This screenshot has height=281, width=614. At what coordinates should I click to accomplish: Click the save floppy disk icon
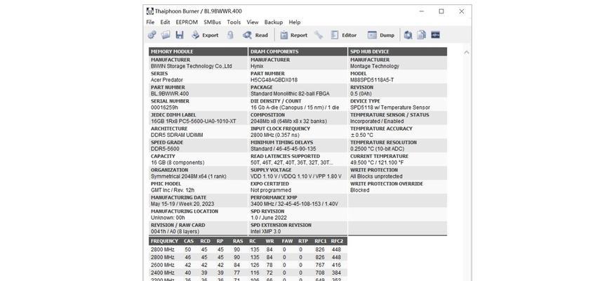(x=180, y=35)
